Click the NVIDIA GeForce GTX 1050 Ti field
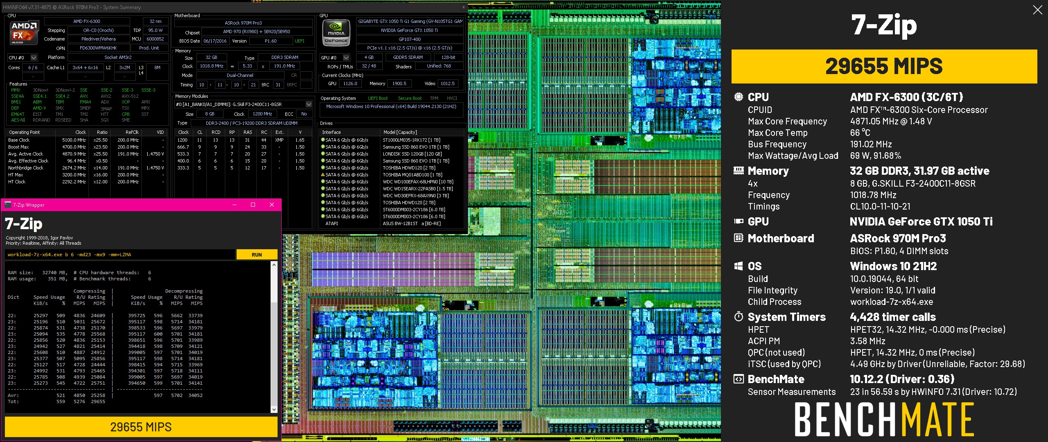1048x442 pixels. 409,30
